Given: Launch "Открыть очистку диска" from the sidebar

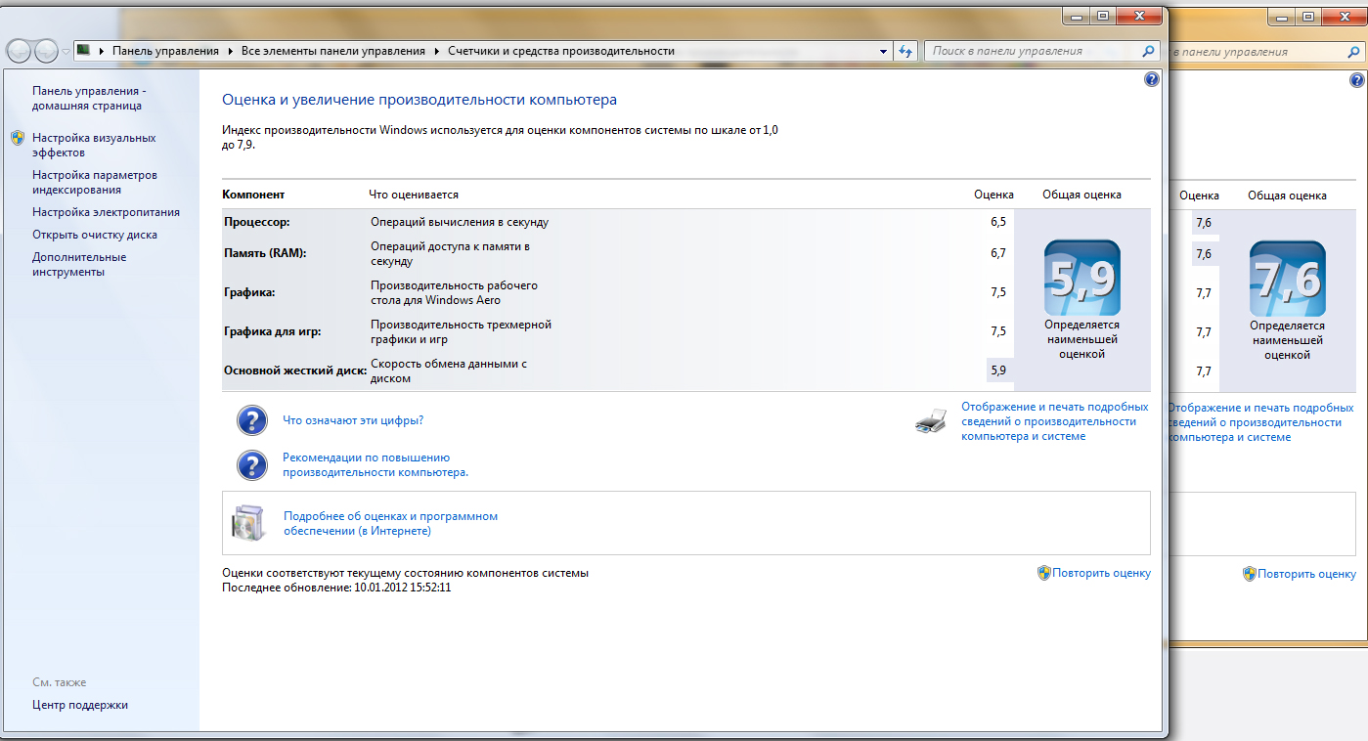Looking at the screenshot, I should [x=95, y=235].
